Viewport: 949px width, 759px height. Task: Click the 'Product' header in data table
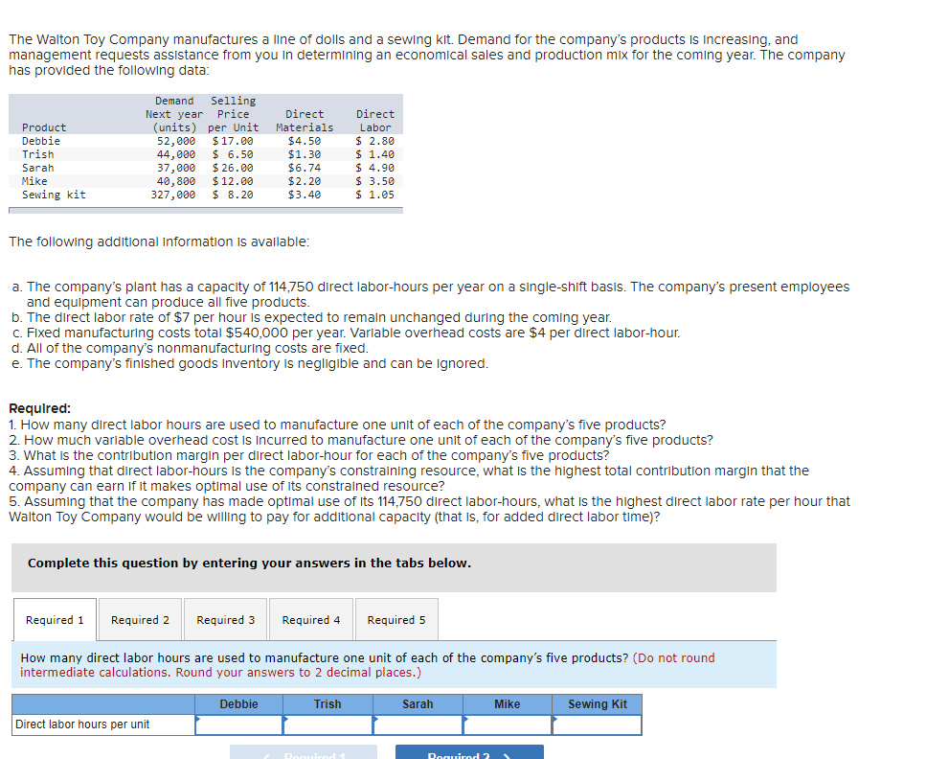44,127
